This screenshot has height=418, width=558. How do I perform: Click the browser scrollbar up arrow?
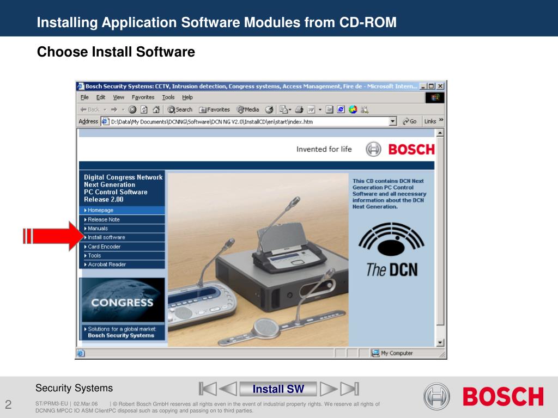(x=440, y=133)
